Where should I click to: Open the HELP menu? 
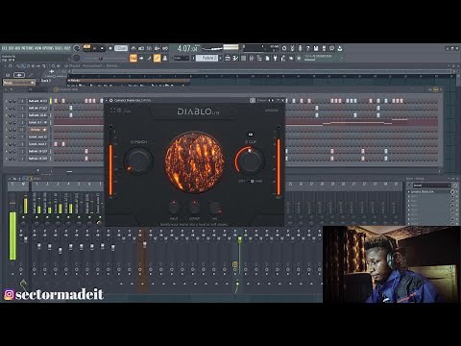pyautogui.click(x=66, y=48)
